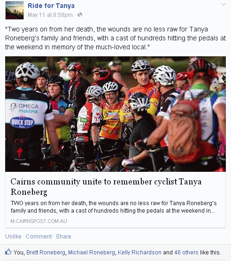The height and width of the screenshot is (261, 231).
Task: Open the post options chevron menu
Action: [x=223, y=5]
